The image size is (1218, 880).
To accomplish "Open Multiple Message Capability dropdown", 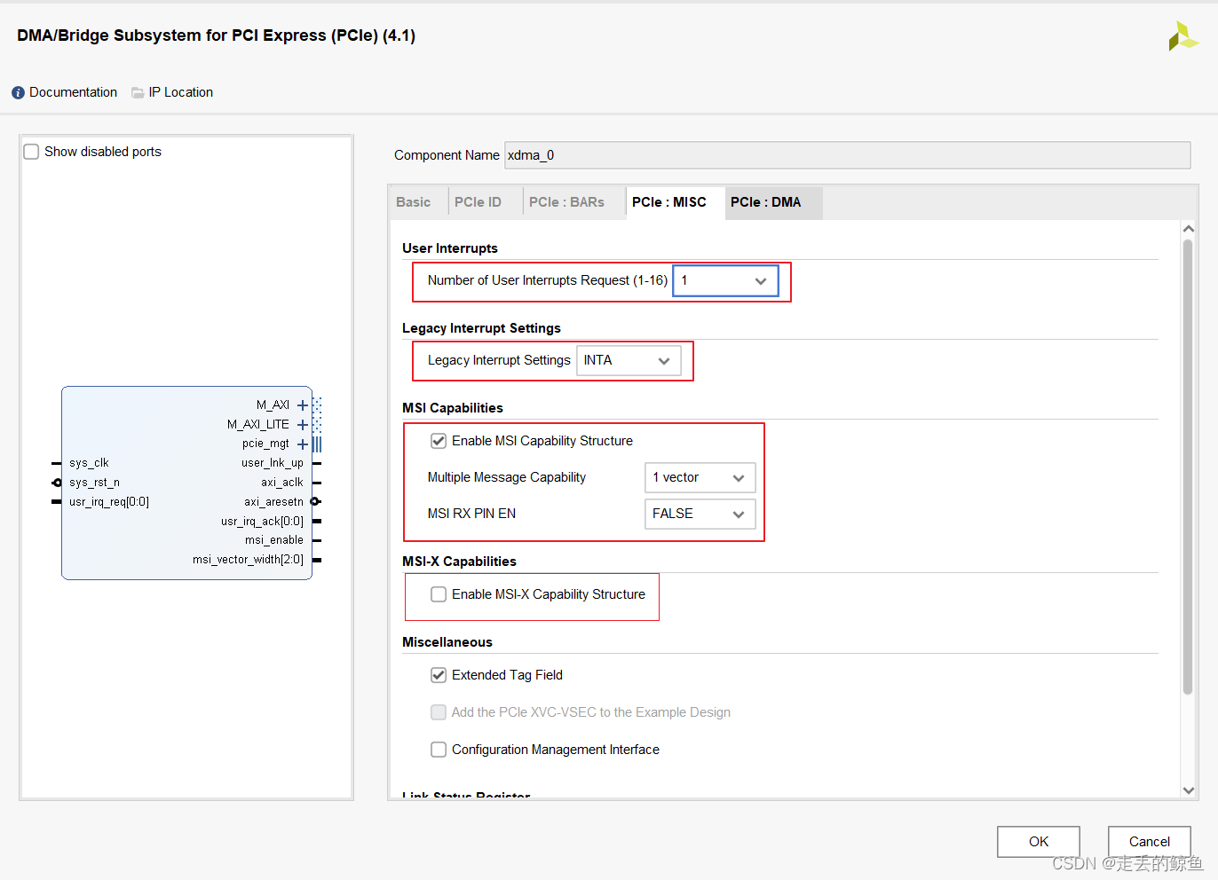I will coord(700,477).
